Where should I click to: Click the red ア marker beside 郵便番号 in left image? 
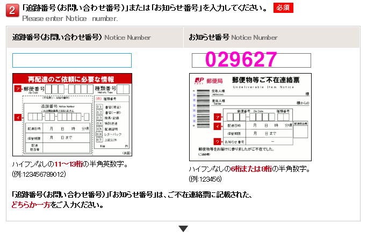[x=18, y=89]
